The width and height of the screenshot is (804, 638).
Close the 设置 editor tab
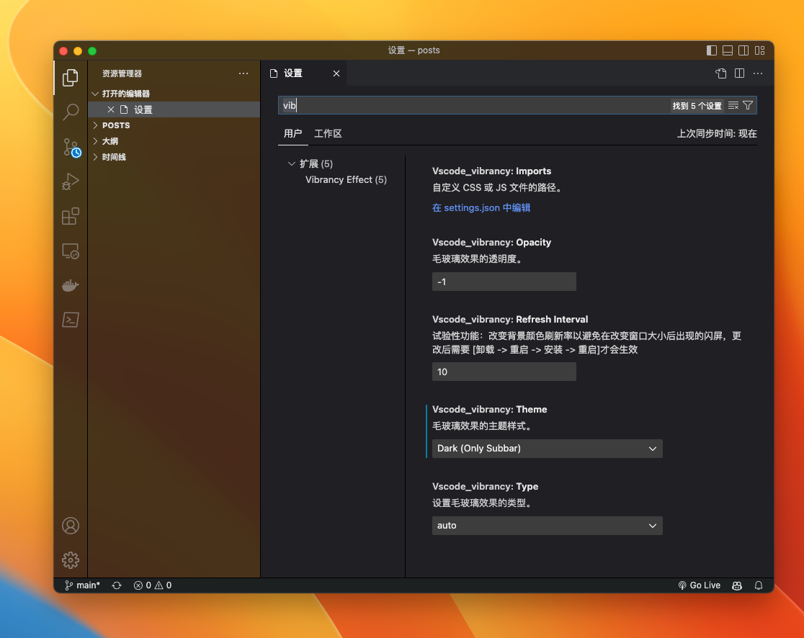pyautogui.click(x=336, y=73)
